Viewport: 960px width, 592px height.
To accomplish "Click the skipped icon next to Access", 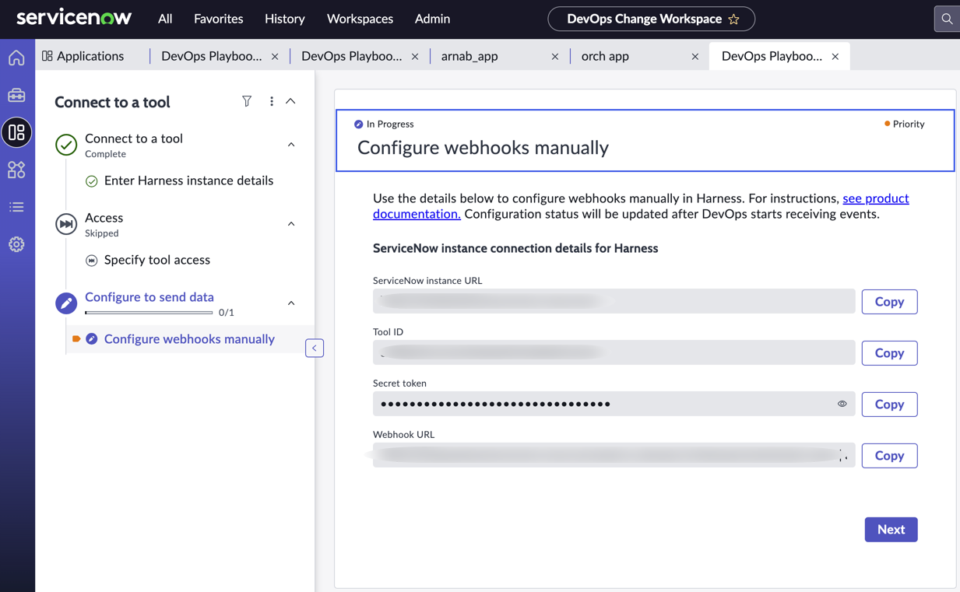I will tap(66, 224).
